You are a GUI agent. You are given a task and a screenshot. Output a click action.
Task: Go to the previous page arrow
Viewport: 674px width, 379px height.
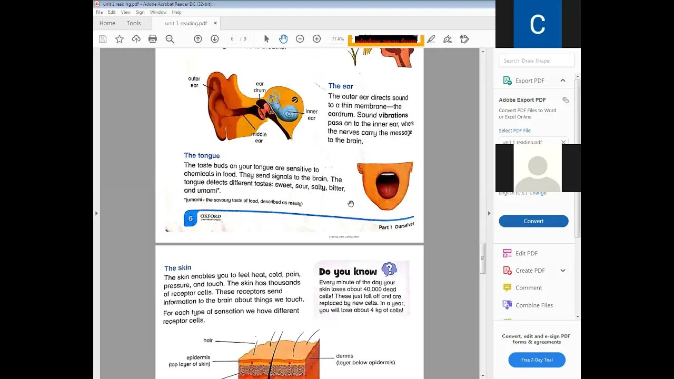point(198,39)
